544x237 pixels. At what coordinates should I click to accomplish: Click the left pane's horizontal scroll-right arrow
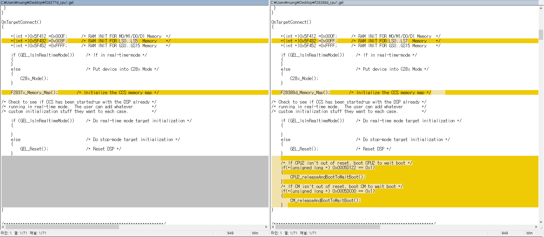[x=266, y=227]
